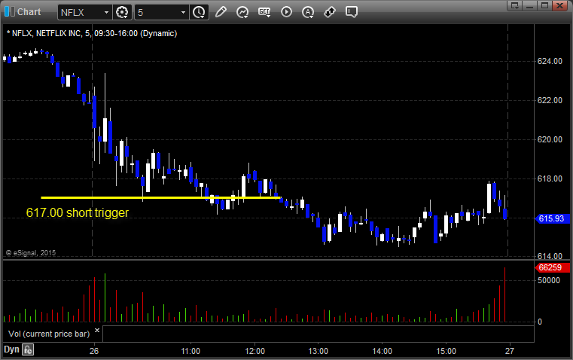Click the Vol (current price bar) label
The height and width of the screenshot is (360, 573).
click(x=49, y=334)
